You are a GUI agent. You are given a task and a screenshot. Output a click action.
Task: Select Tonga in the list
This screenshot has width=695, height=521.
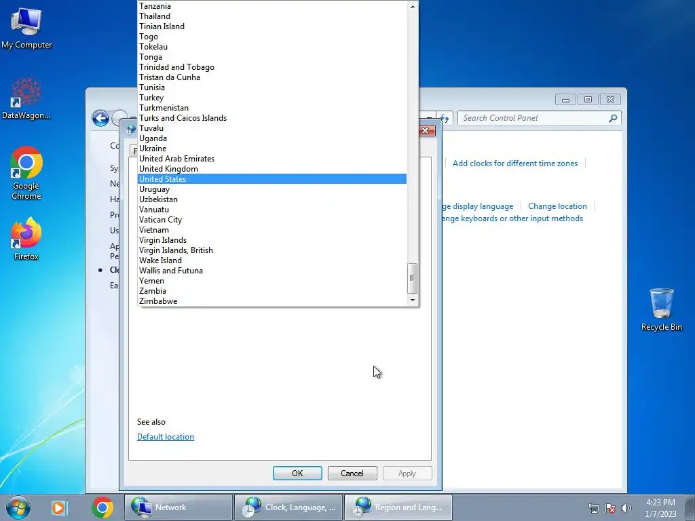[x=272, y=57]
